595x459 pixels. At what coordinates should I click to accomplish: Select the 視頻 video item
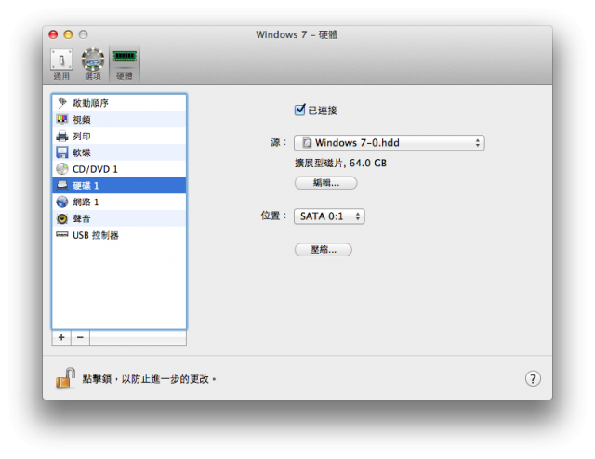tap(119, 120)
